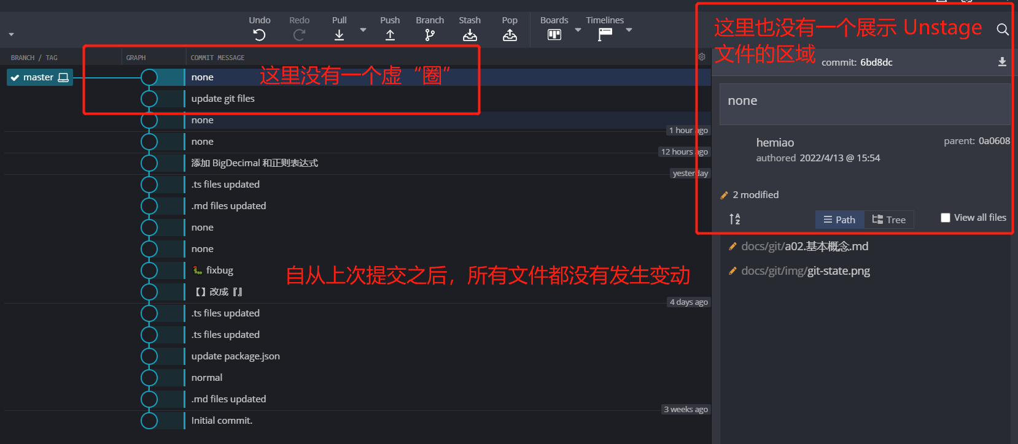Viewport: 1018px width, 444px height.
Task: Open graph column settings gear
Action: pyautogui.click(x=702, y=56)
